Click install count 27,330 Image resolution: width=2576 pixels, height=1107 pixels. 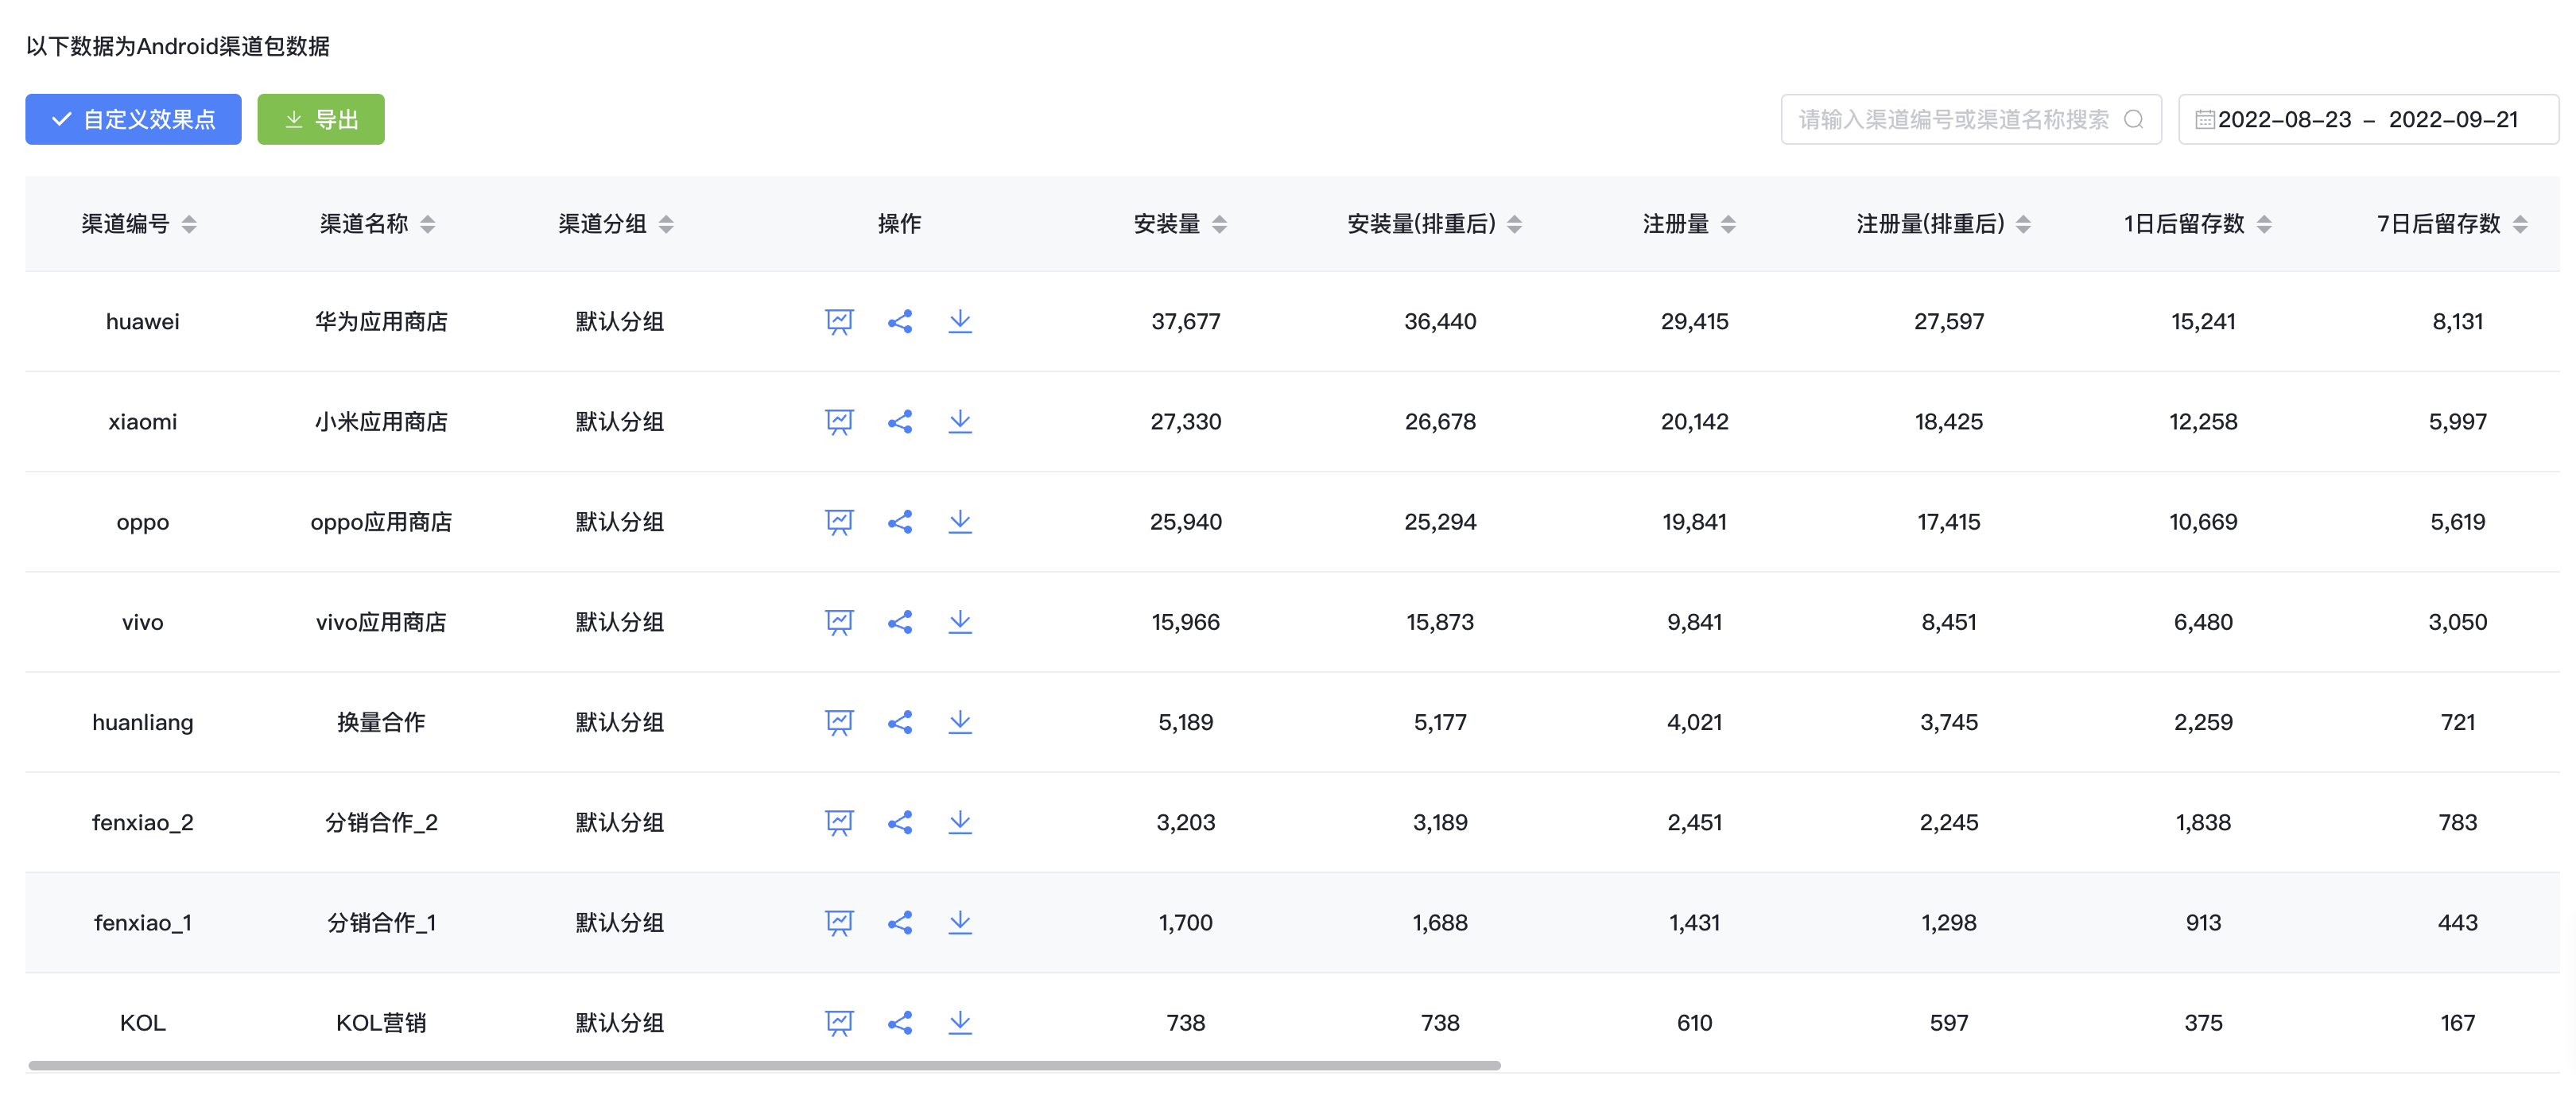click(x=1186, y=421)
